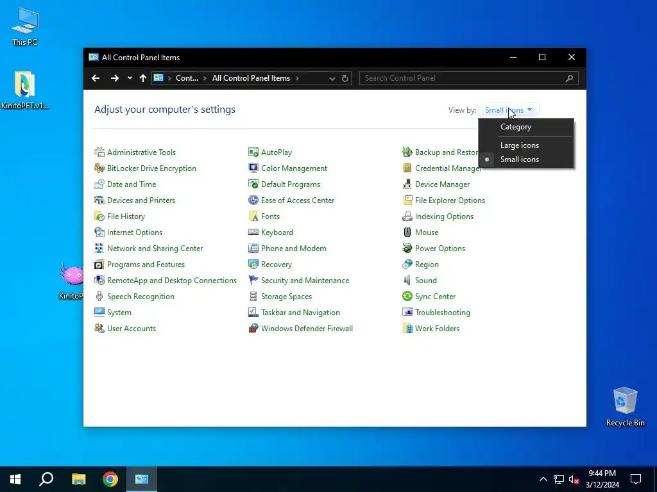This screenshot has height=492, width=657.
Task: Click the Programs and Features icon
Action: (99, 265)
